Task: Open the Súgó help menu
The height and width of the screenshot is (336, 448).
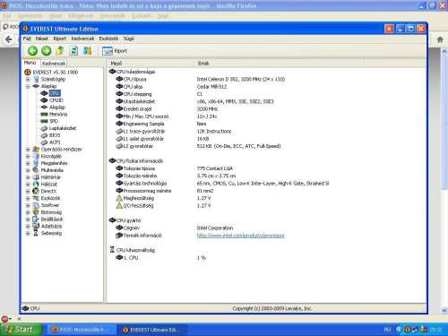Action: click(x=129, y=39)
